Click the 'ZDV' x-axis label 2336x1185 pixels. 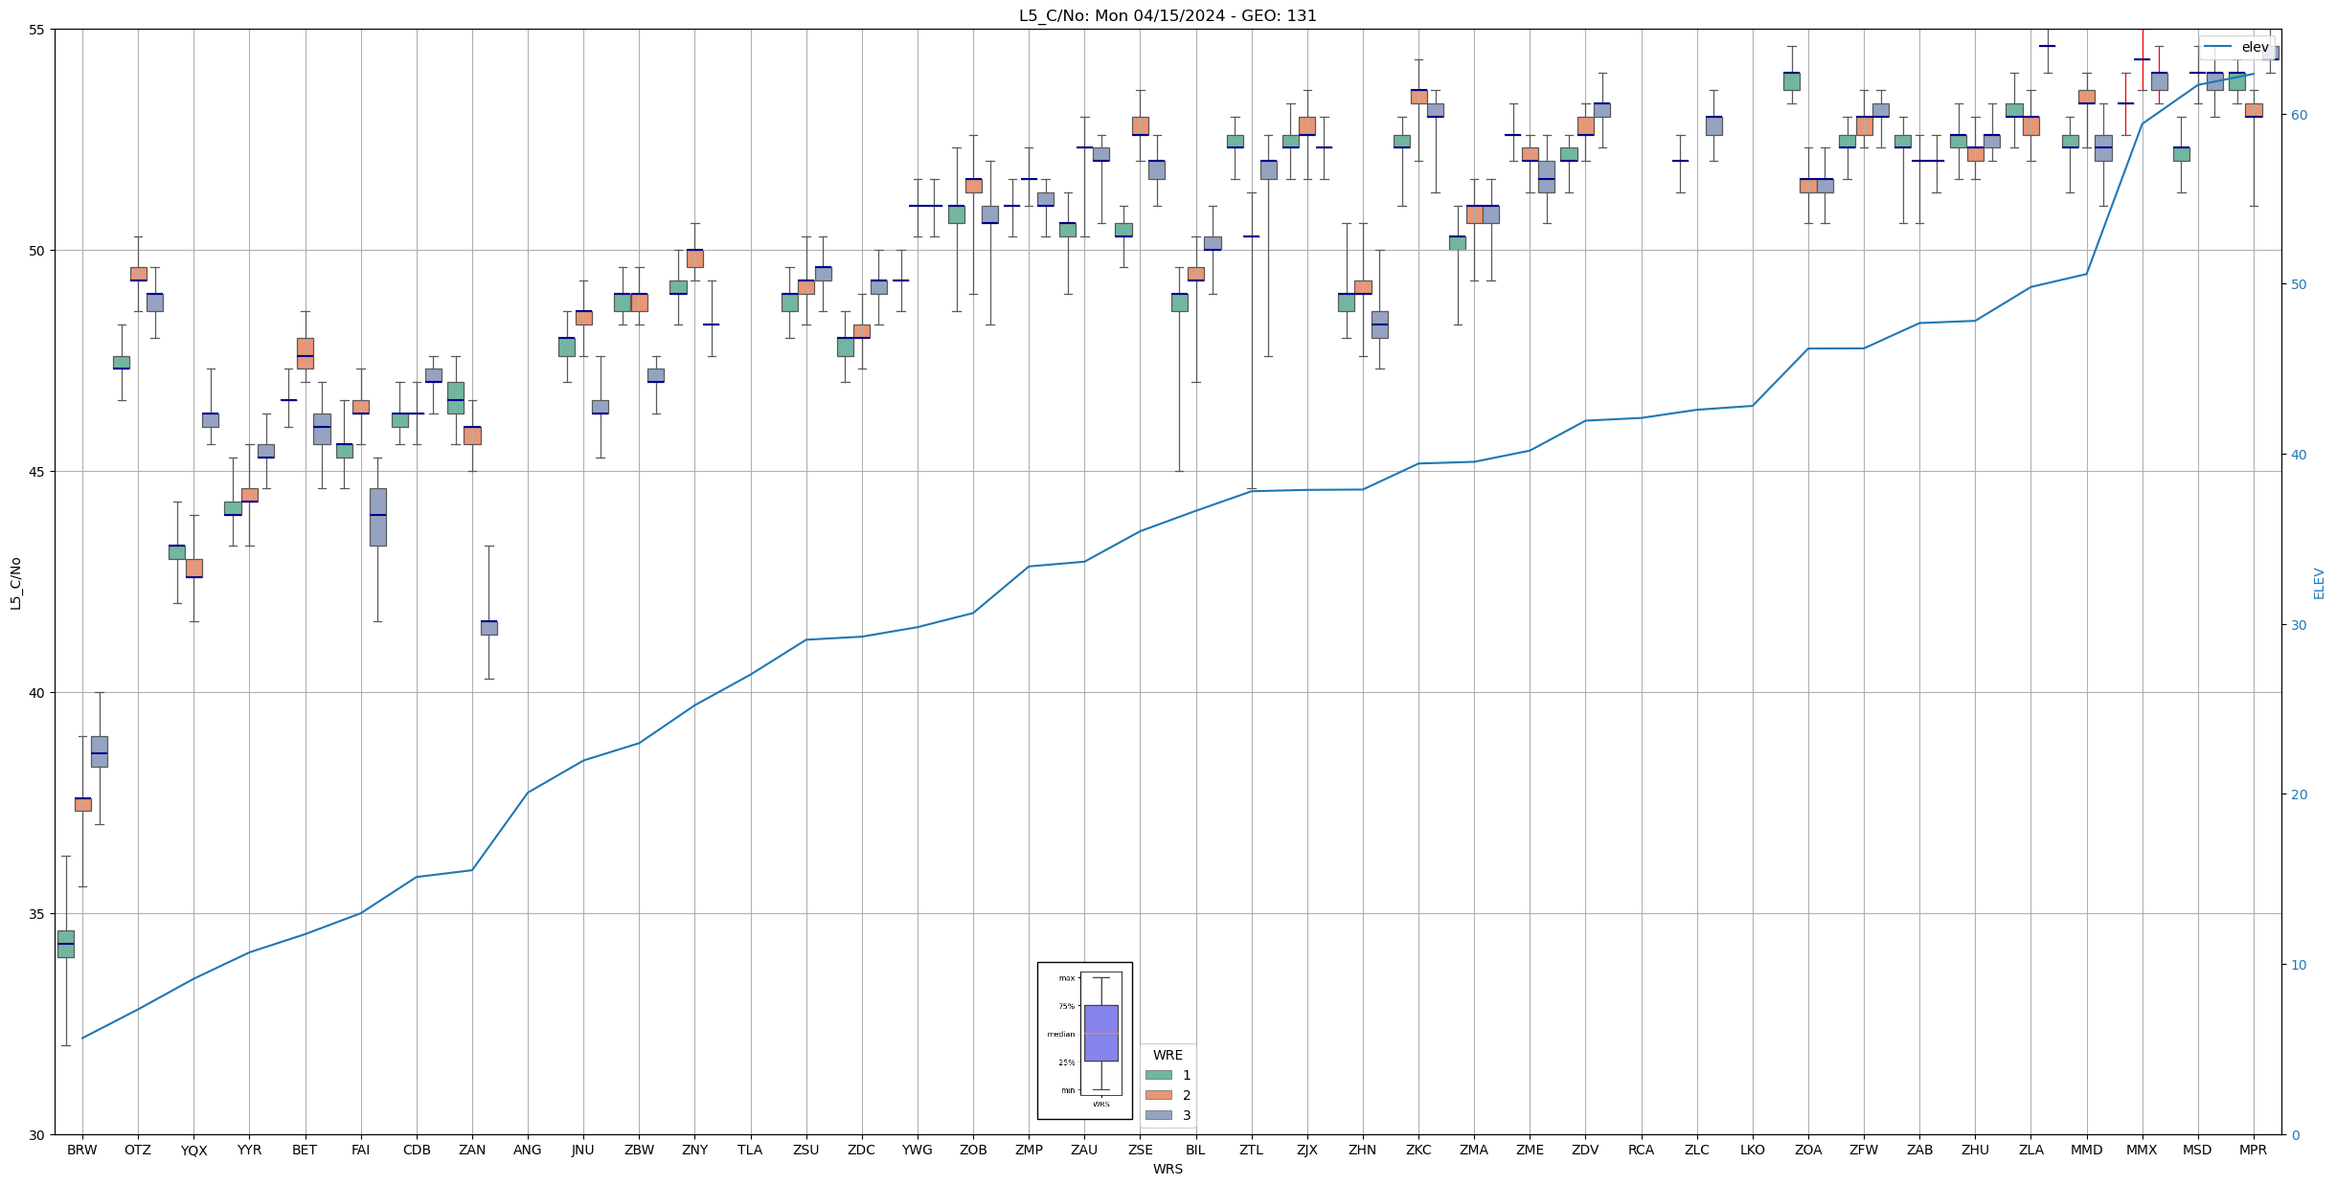pyautogui.click(x=1585, y=1151)
